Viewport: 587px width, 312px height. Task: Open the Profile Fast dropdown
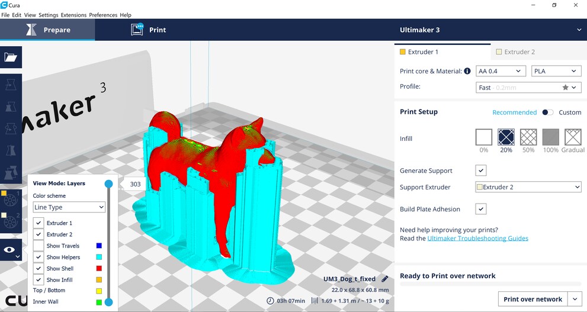(528, 88)
